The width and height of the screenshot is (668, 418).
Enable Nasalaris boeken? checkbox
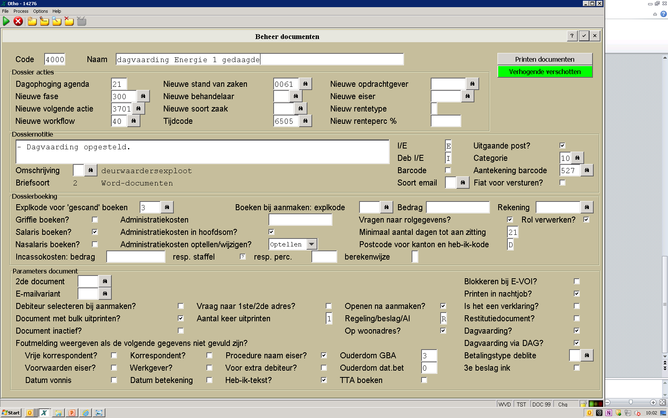pos(95,244)
